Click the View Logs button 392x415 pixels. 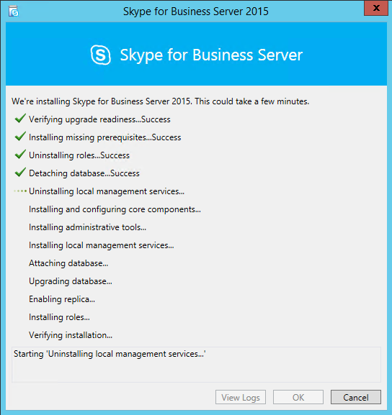pos(241,397)
